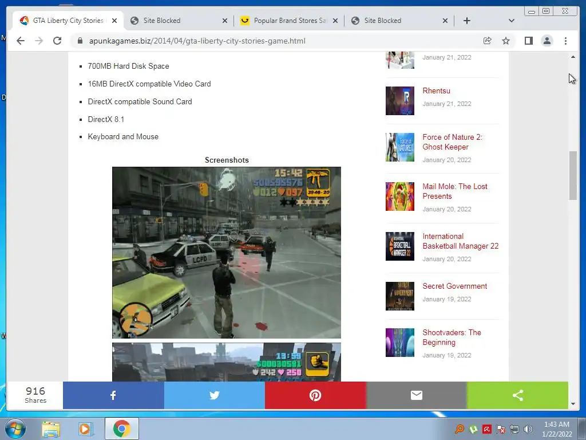The image size is (586, 440).
Task: View site information via the lock icon
Action: (x=80, y=41)
